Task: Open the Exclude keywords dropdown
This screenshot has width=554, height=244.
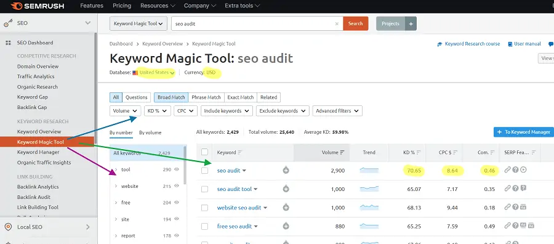Action: 283,111
